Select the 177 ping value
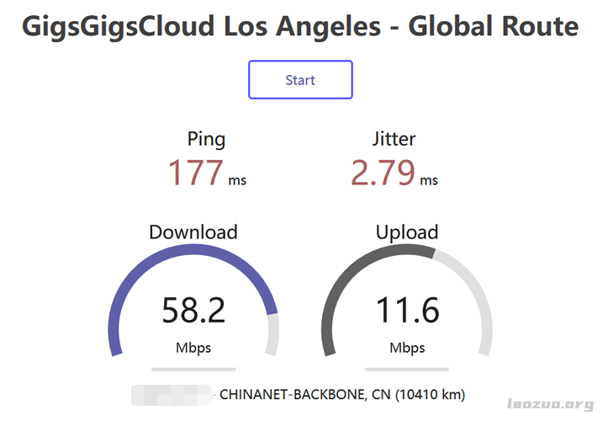 (195, 173)
